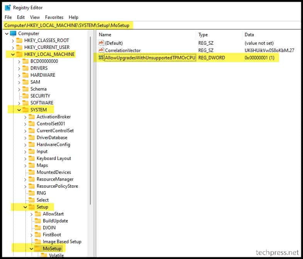The width and height of the screenshot is (303, 259).
Task: Select the AllowUpgradesWithUnsupportedTPMOrCPU value name
Action: pyautogui.click(x=150, y=58)
